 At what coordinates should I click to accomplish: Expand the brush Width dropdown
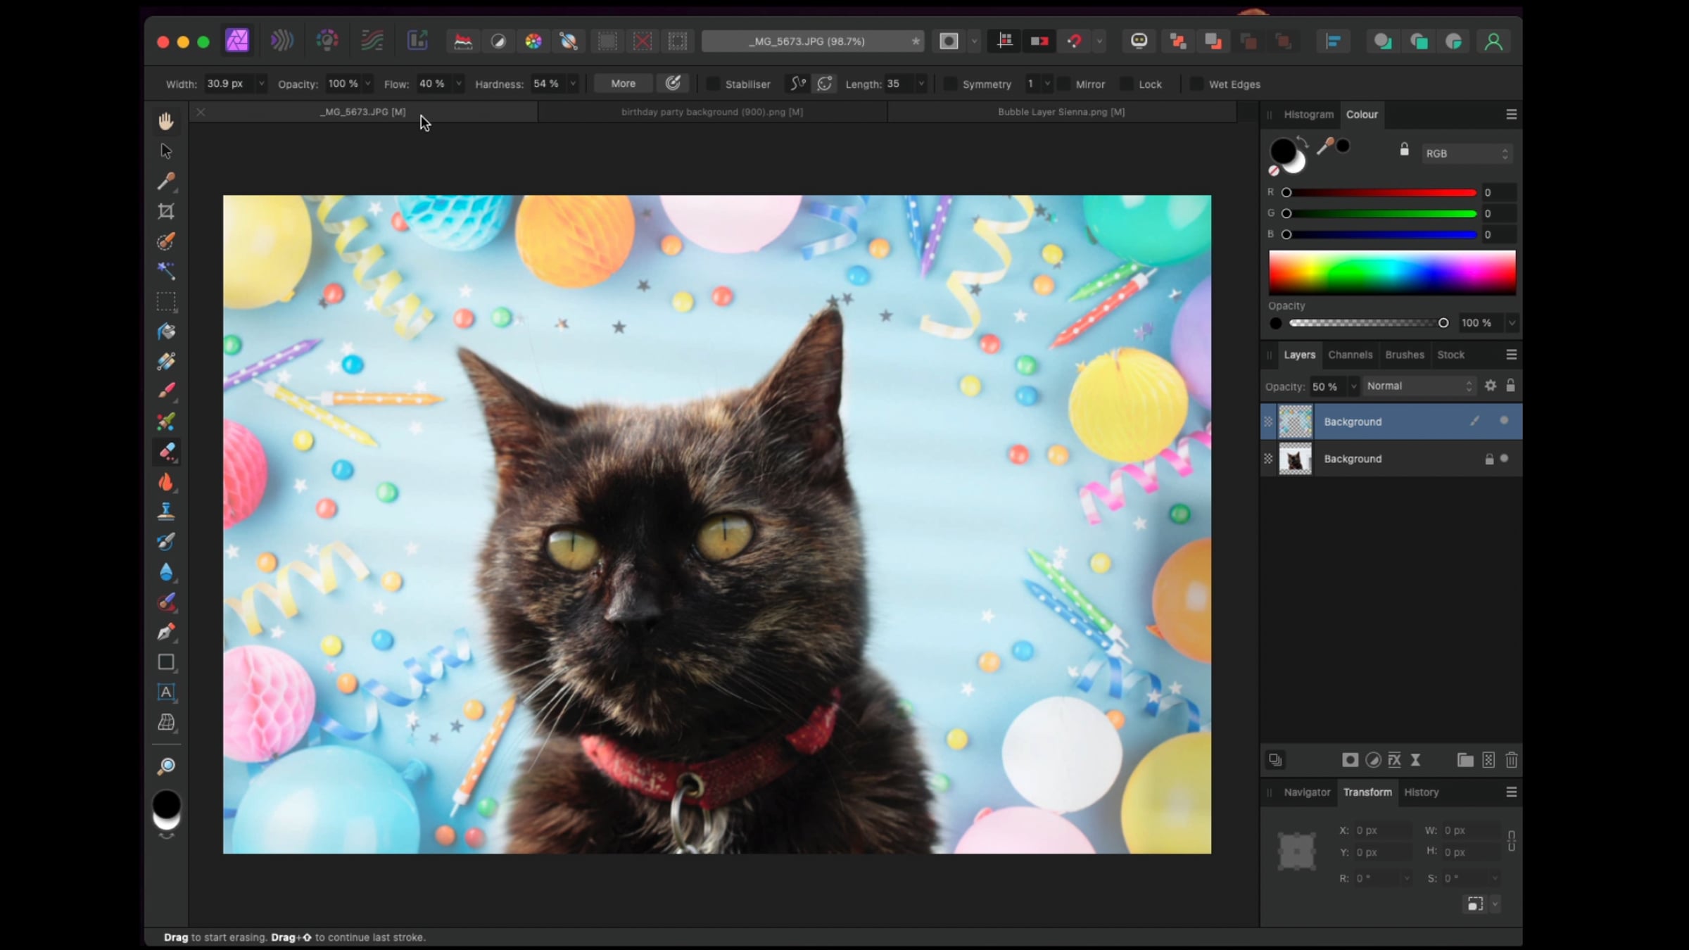261,84
